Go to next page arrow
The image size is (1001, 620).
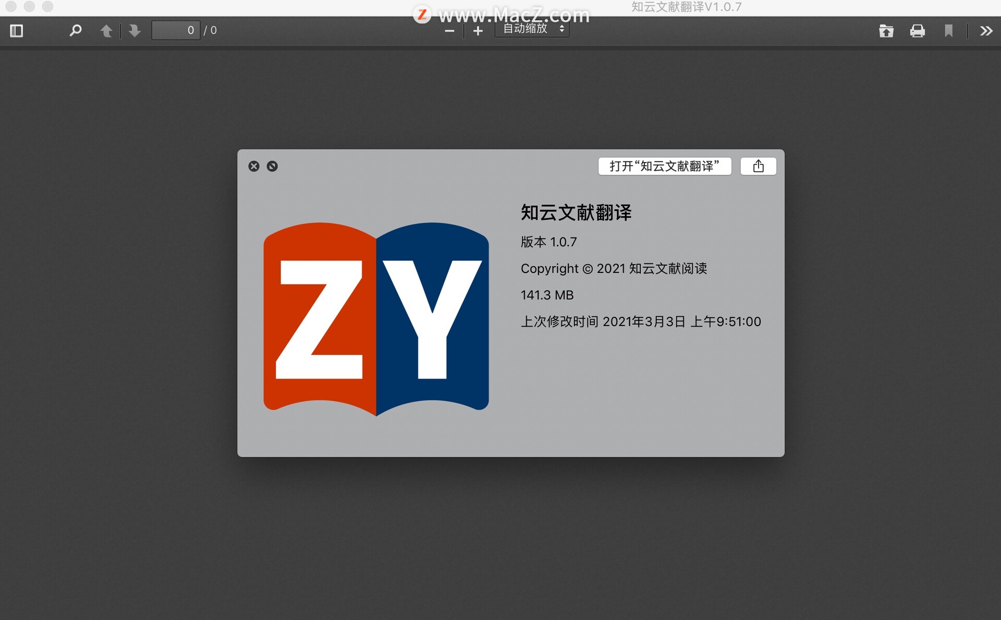point(135,31)
